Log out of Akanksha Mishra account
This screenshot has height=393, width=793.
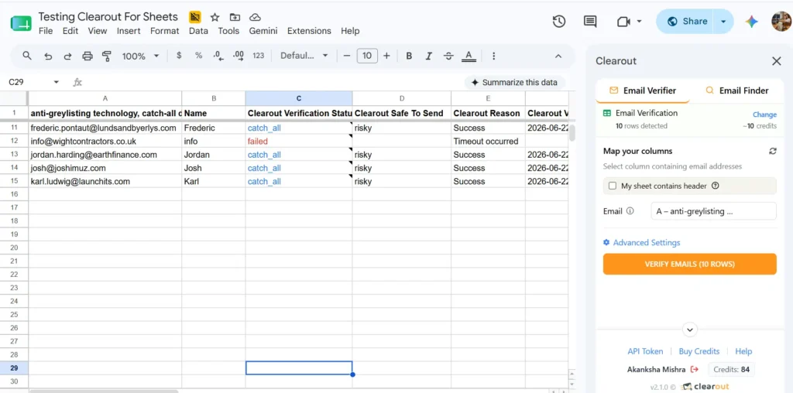695,369
